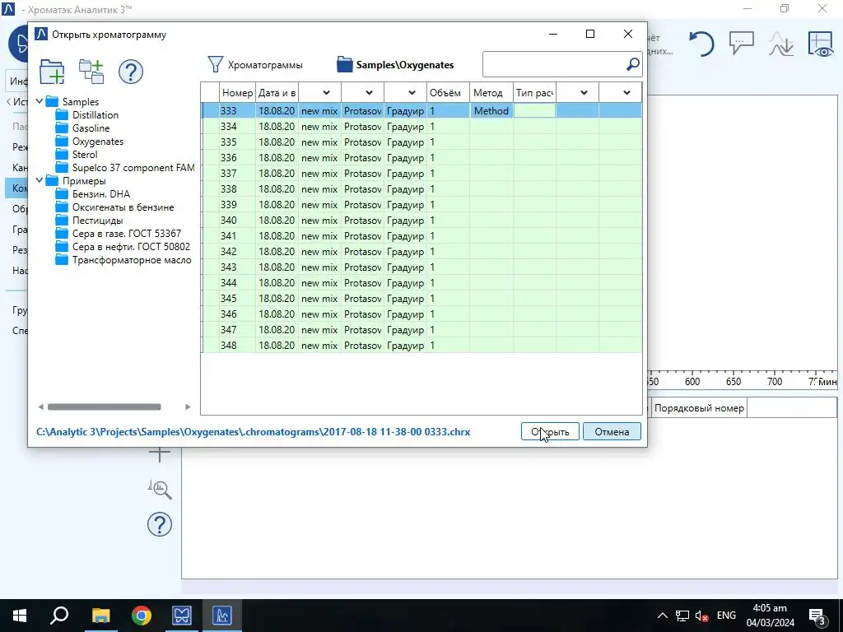This screenshot has width=843, height=632.
Task: Click the Chromatec Analytic taskbar icon
Action: pyautogui.click(x=222, y=616)
